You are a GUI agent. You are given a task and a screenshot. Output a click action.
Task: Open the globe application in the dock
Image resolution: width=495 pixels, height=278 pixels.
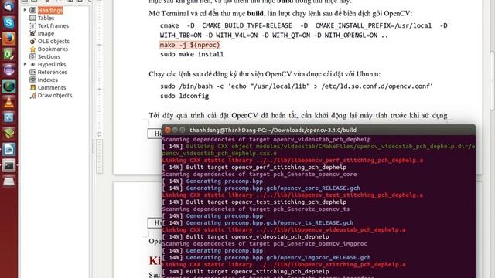pos(9,86)
